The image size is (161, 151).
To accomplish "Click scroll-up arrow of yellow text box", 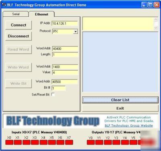I will pos(156,19).
